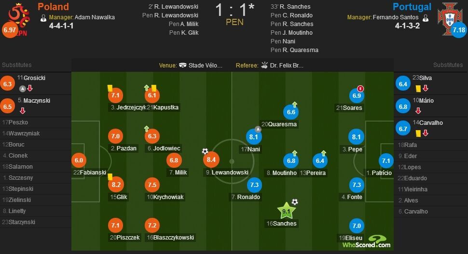Click Fabianski's 6.0 rating circle
468x254 pixels.
(x=79, y=160)
